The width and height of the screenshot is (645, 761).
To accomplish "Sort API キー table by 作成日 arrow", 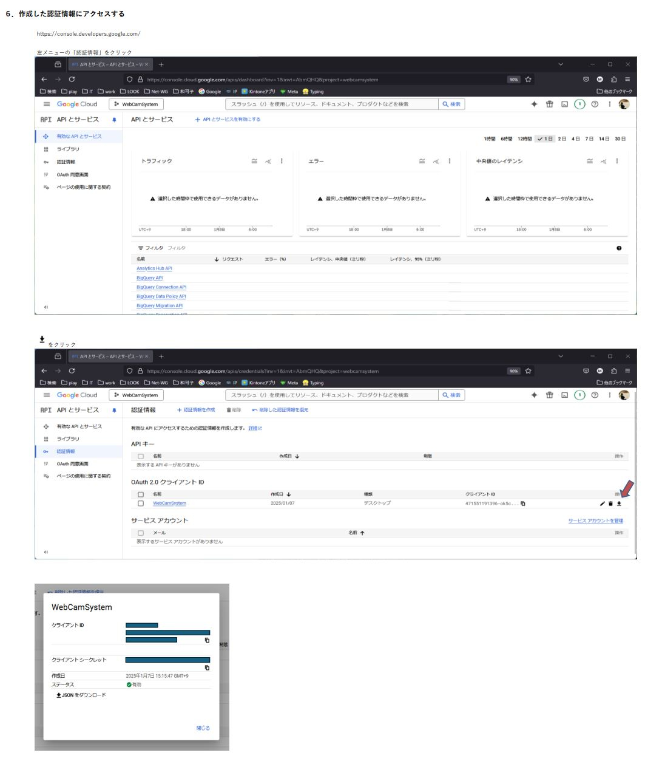I will (297, 456).
